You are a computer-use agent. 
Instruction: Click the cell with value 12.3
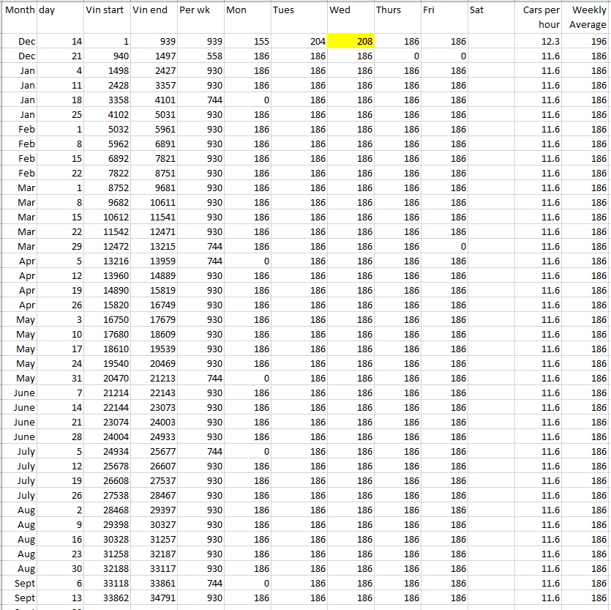point(539,41)
